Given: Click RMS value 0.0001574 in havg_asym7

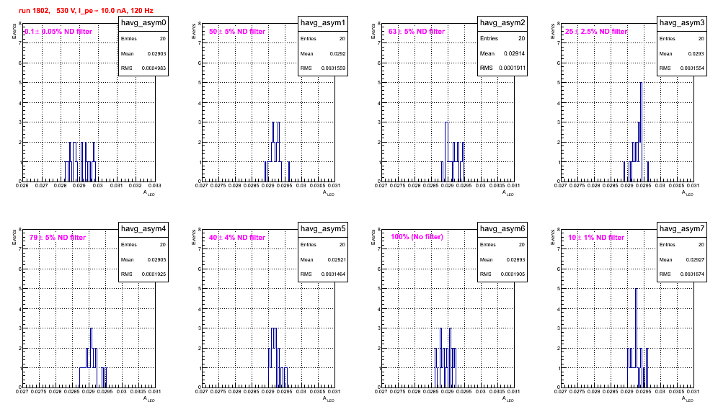Looking at the screenshot, I should [x=692, y=274].
